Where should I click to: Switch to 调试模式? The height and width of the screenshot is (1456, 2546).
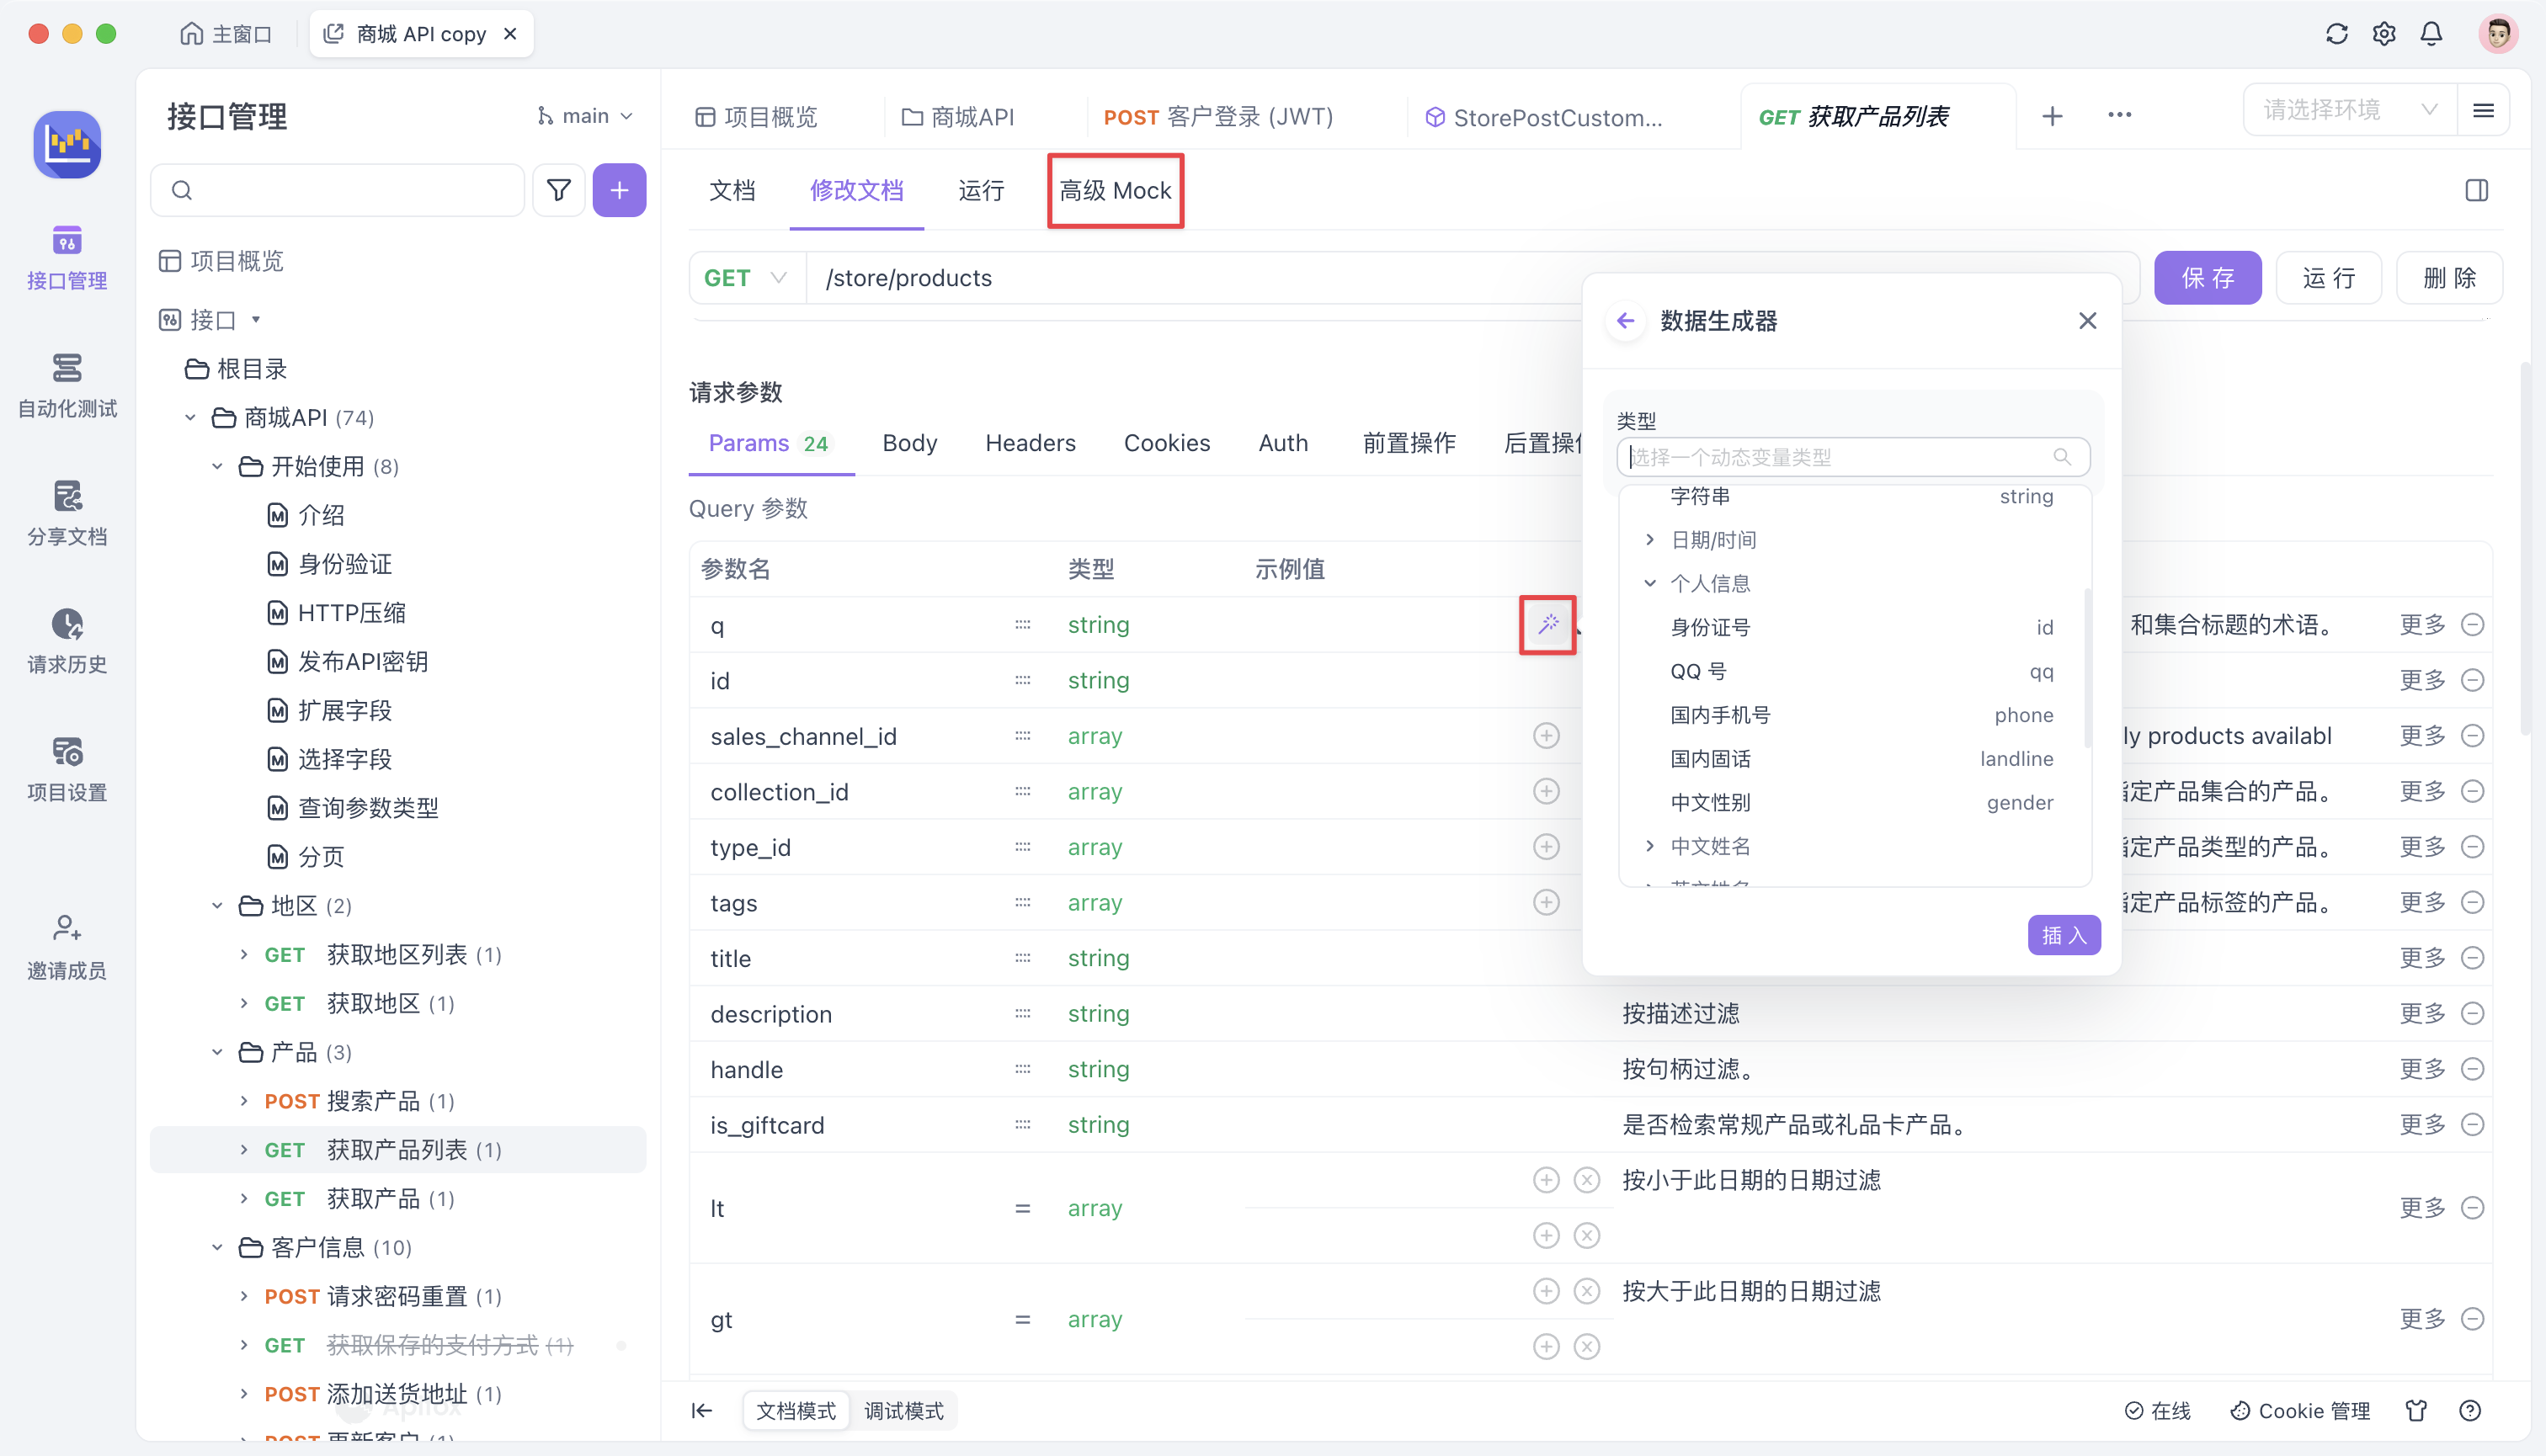[903, 1410]
